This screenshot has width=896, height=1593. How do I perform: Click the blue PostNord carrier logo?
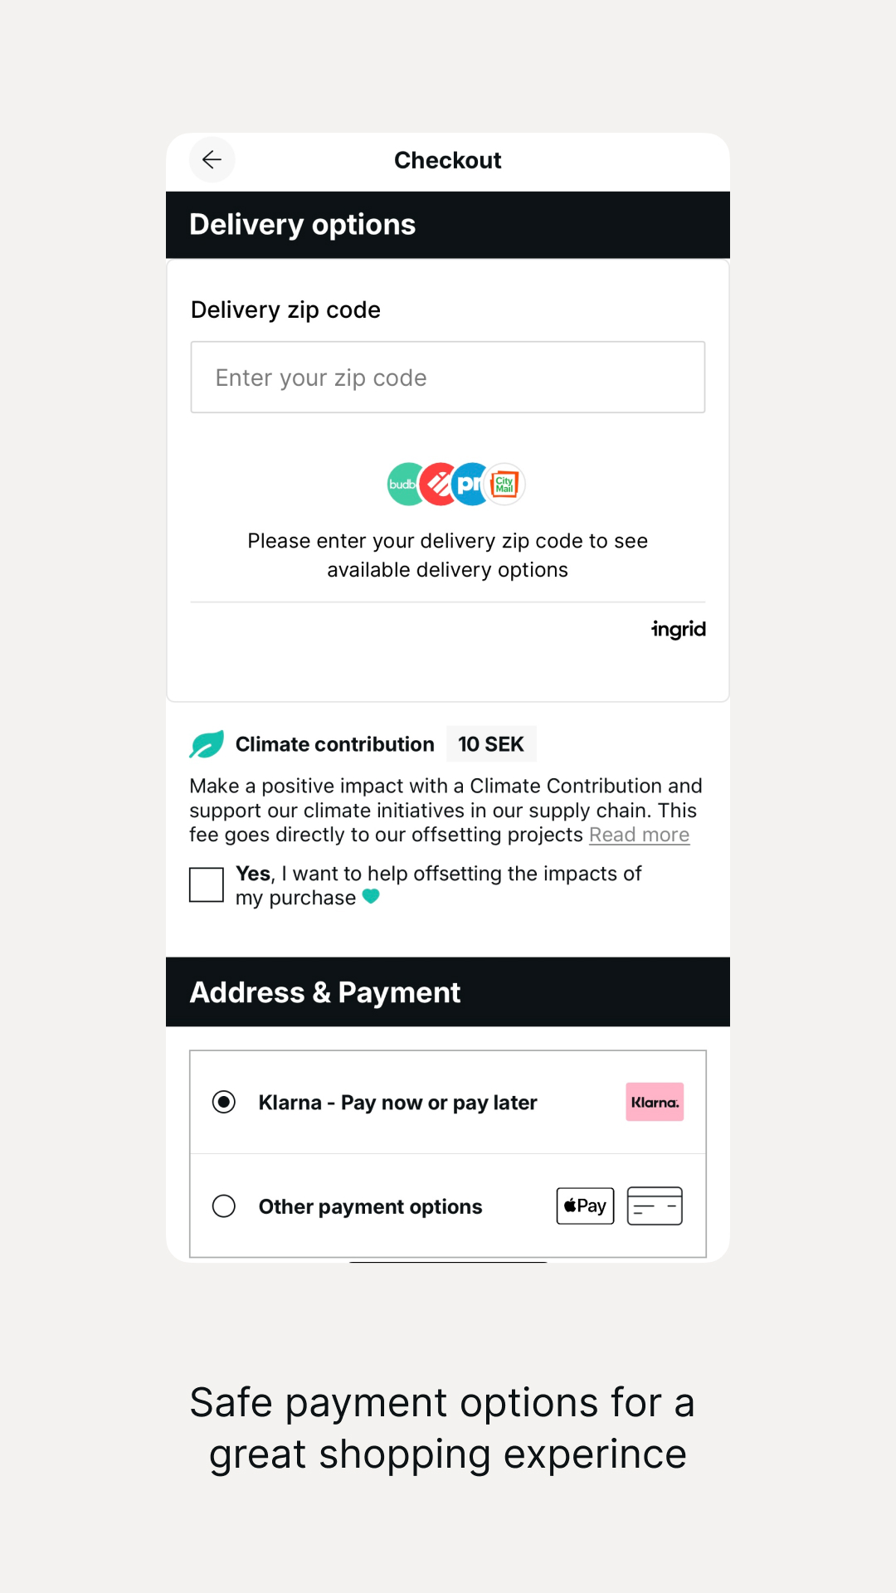(x=469, y=485)
